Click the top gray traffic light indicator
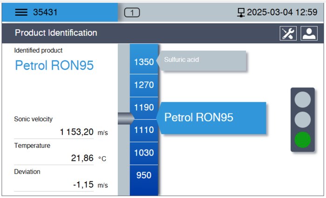This screenshot has width=326, height=198. [303, 99]
